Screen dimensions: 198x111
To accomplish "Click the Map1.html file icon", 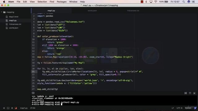I will coord(7,17).
